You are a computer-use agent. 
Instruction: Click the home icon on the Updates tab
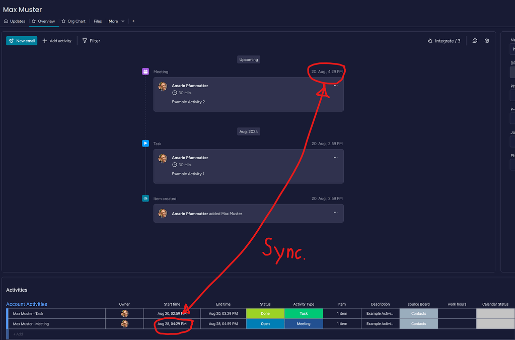[x=6, y=21]
